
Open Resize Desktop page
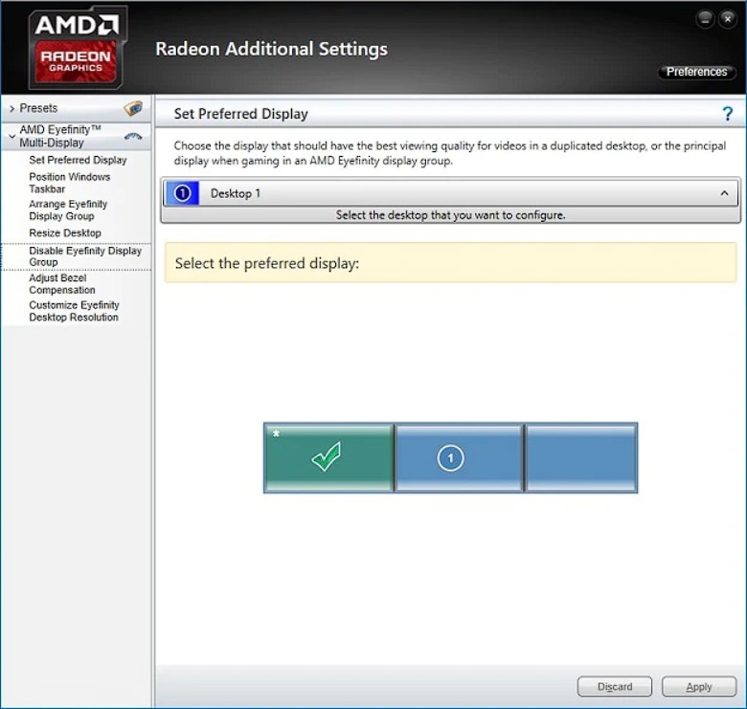point(65,233)
